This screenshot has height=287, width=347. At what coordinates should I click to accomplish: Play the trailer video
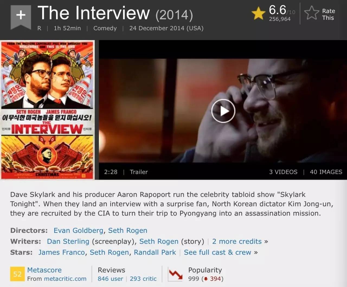pos(223,111)
